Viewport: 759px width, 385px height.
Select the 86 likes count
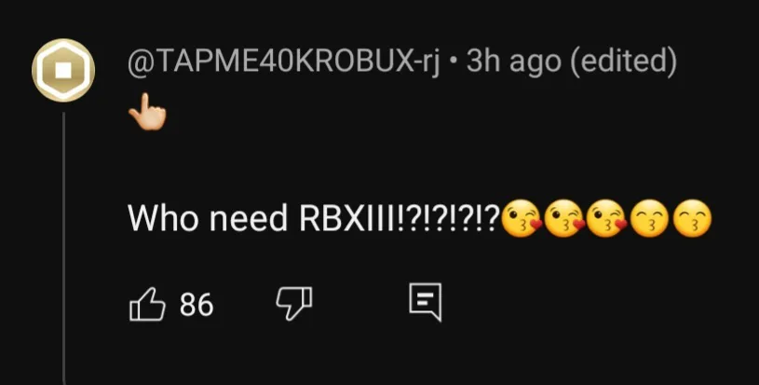(x=197, y=305)
